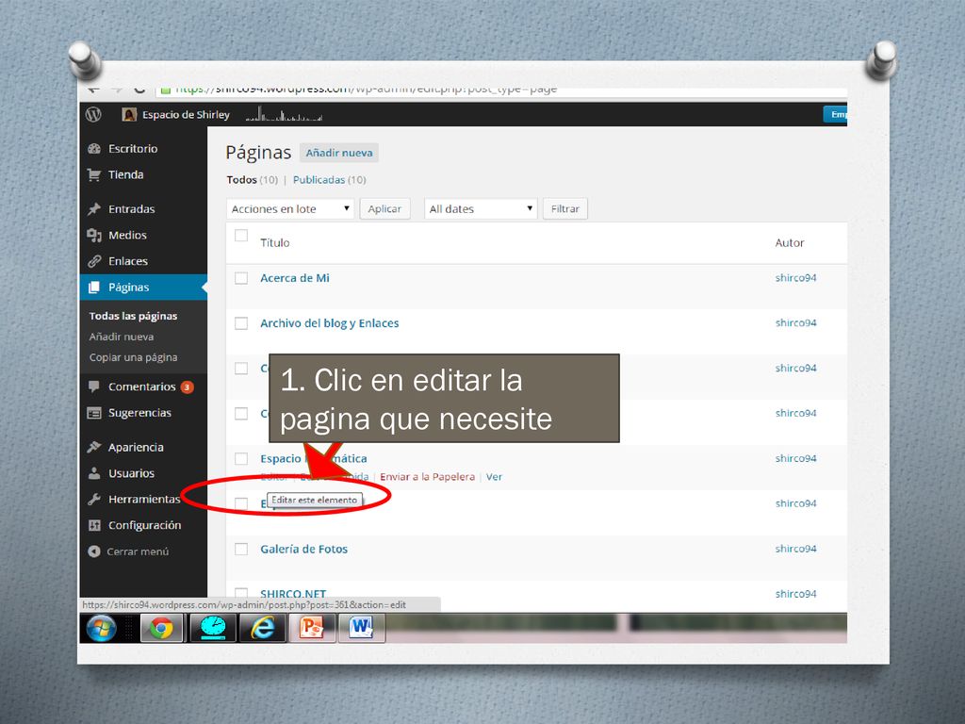Viewport: 965px width, 724px height.
Task: Check the Espacio Informática row checkbox
Action: coord(241,459)
